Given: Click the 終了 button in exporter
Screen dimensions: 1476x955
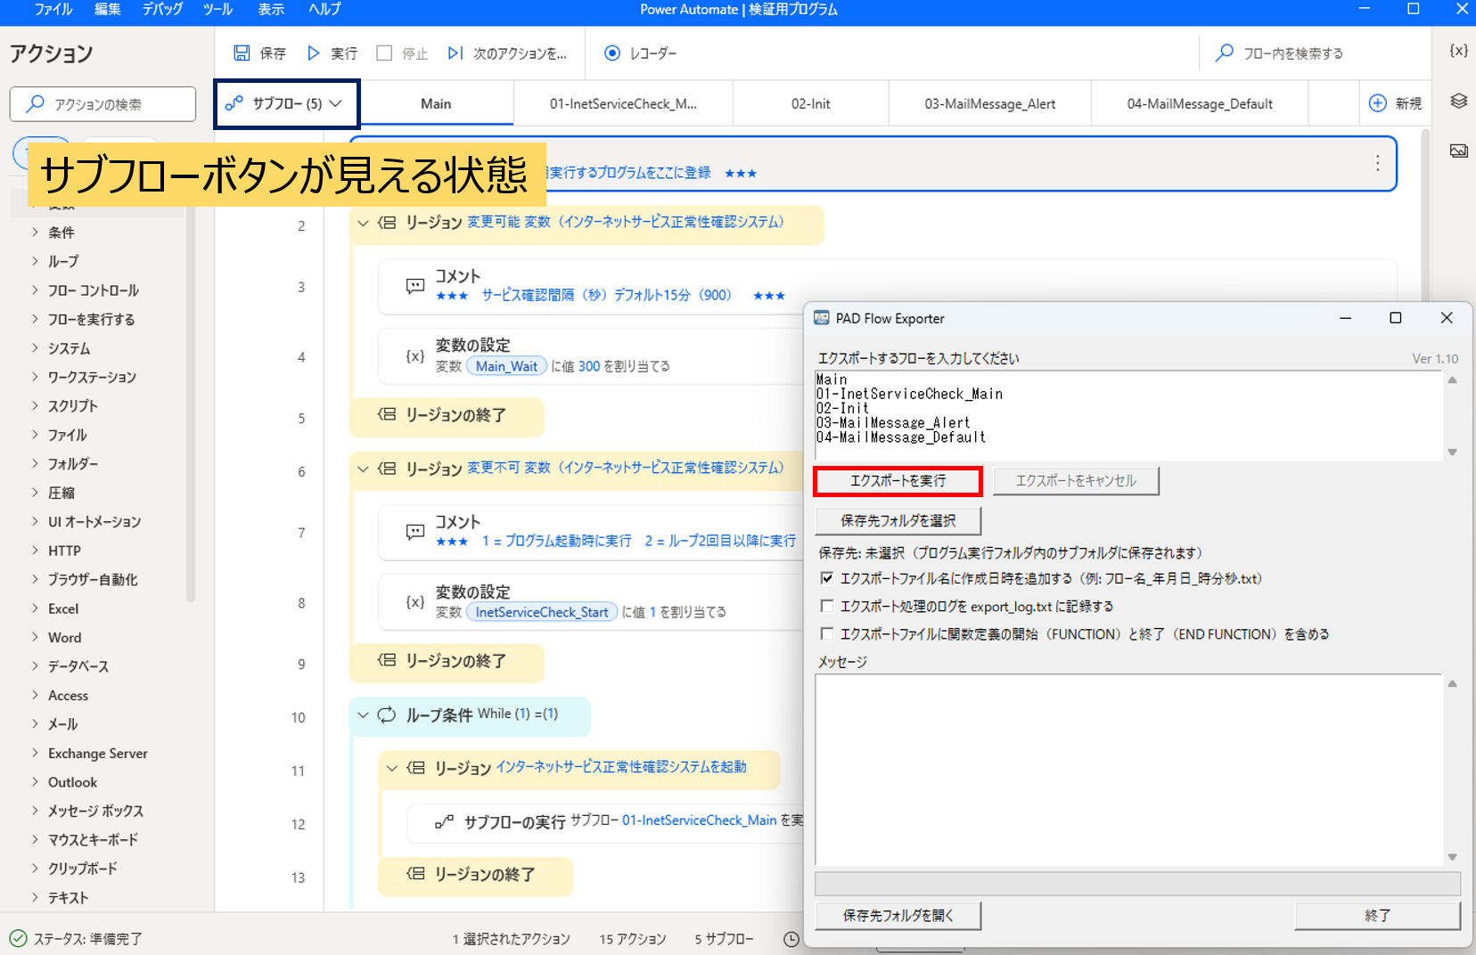Looking at the screenshot, I should [1377, 916].
